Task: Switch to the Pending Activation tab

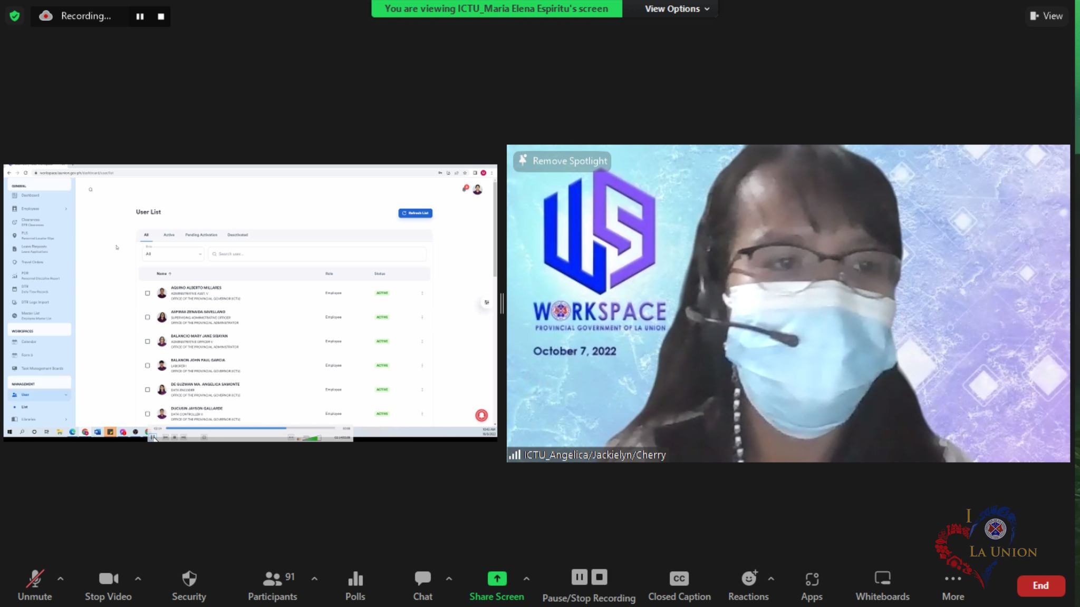Action: [201, 235]
